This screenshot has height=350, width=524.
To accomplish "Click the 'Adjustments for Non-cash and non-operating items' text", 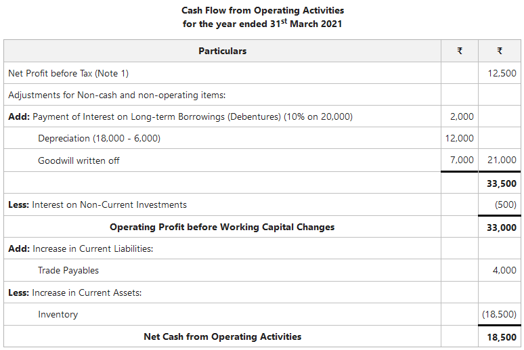I will 116,95.
